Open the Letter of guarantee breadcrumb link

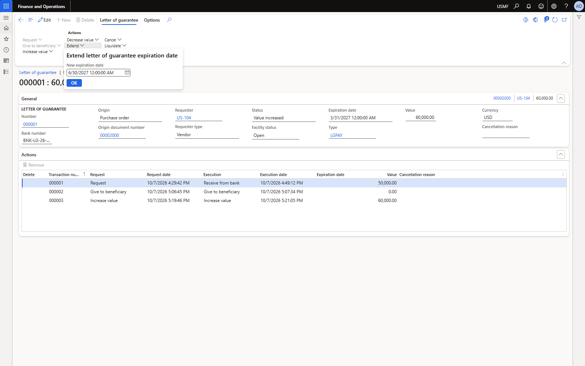(x=38, y=72)
